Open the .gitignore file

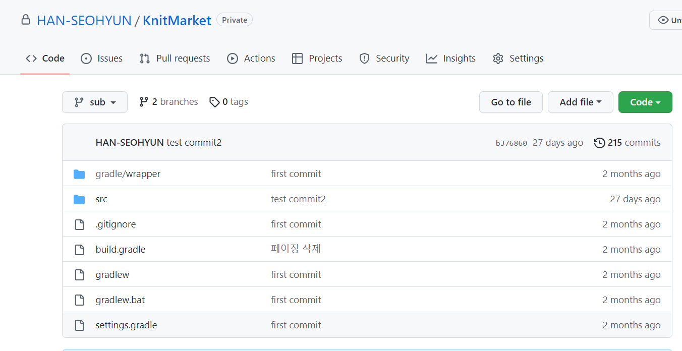pos(116,224)
